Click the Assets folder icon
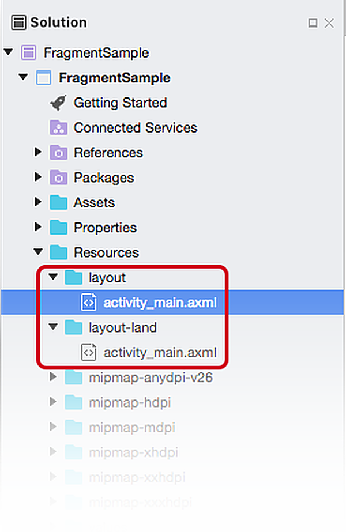Viewport: 346px width, 532px height. click(x=58, y=203)
